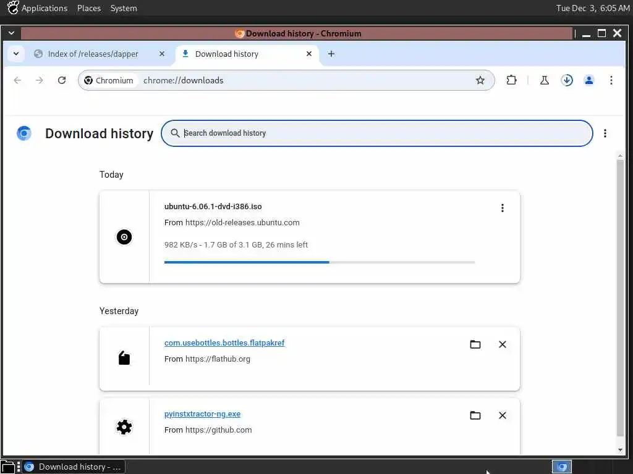Screen dimensions: 633x474
Task: Bookmark this page with the star icon
Action: click(480, 80)
